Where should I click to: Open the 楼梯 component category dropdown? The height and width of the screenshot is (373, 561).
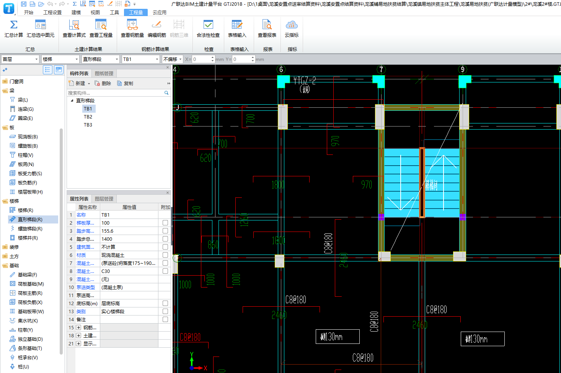coord(60,59)
